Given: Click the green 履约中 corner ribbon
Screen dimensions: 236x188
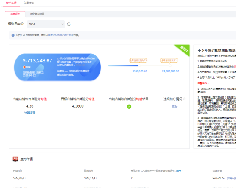Looking at the screenshot, I should (183, 49).
